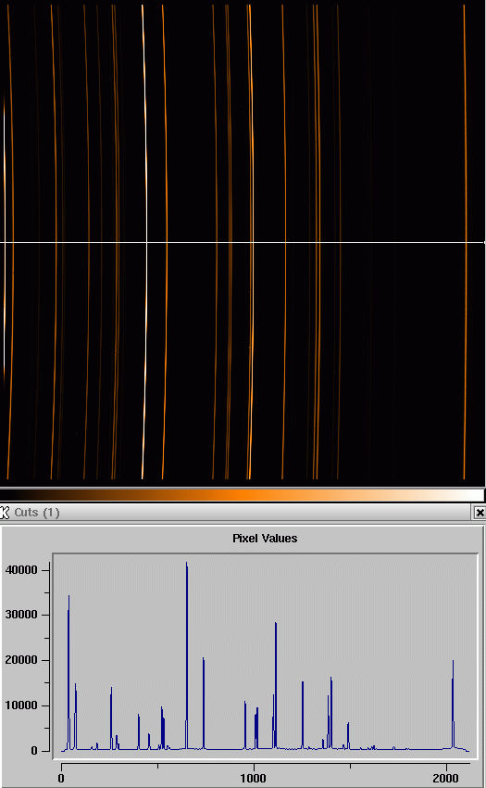Click the Cuts (1) title bar

tap(241, 513)
